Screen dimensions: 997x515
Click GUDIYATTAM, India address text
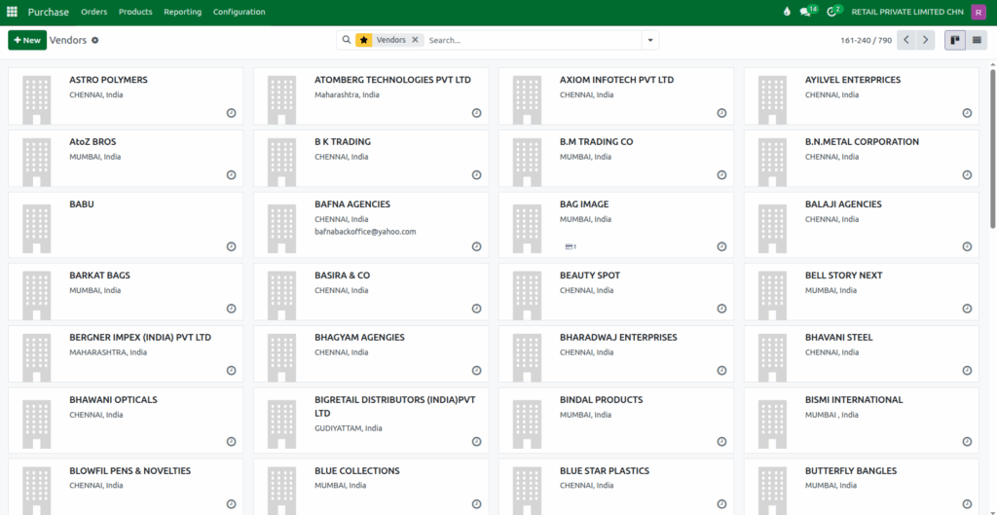349,428
